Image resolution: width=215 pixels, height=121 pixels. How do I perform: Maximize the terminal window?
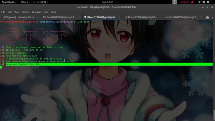tap(208, 7)
